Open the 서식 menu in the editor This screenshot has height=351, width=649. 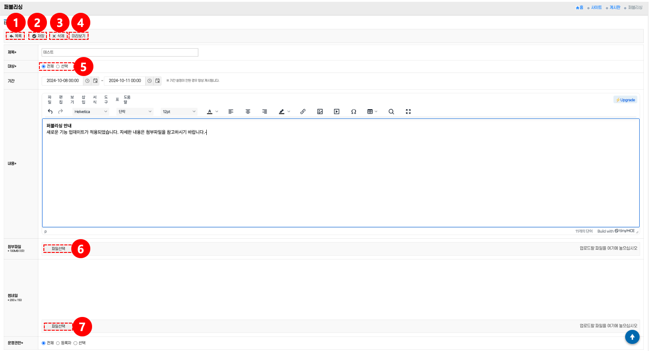tap(95, 99)
